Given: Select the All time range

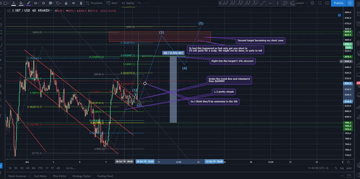Looking at the screenshot, I should [58, 168].
